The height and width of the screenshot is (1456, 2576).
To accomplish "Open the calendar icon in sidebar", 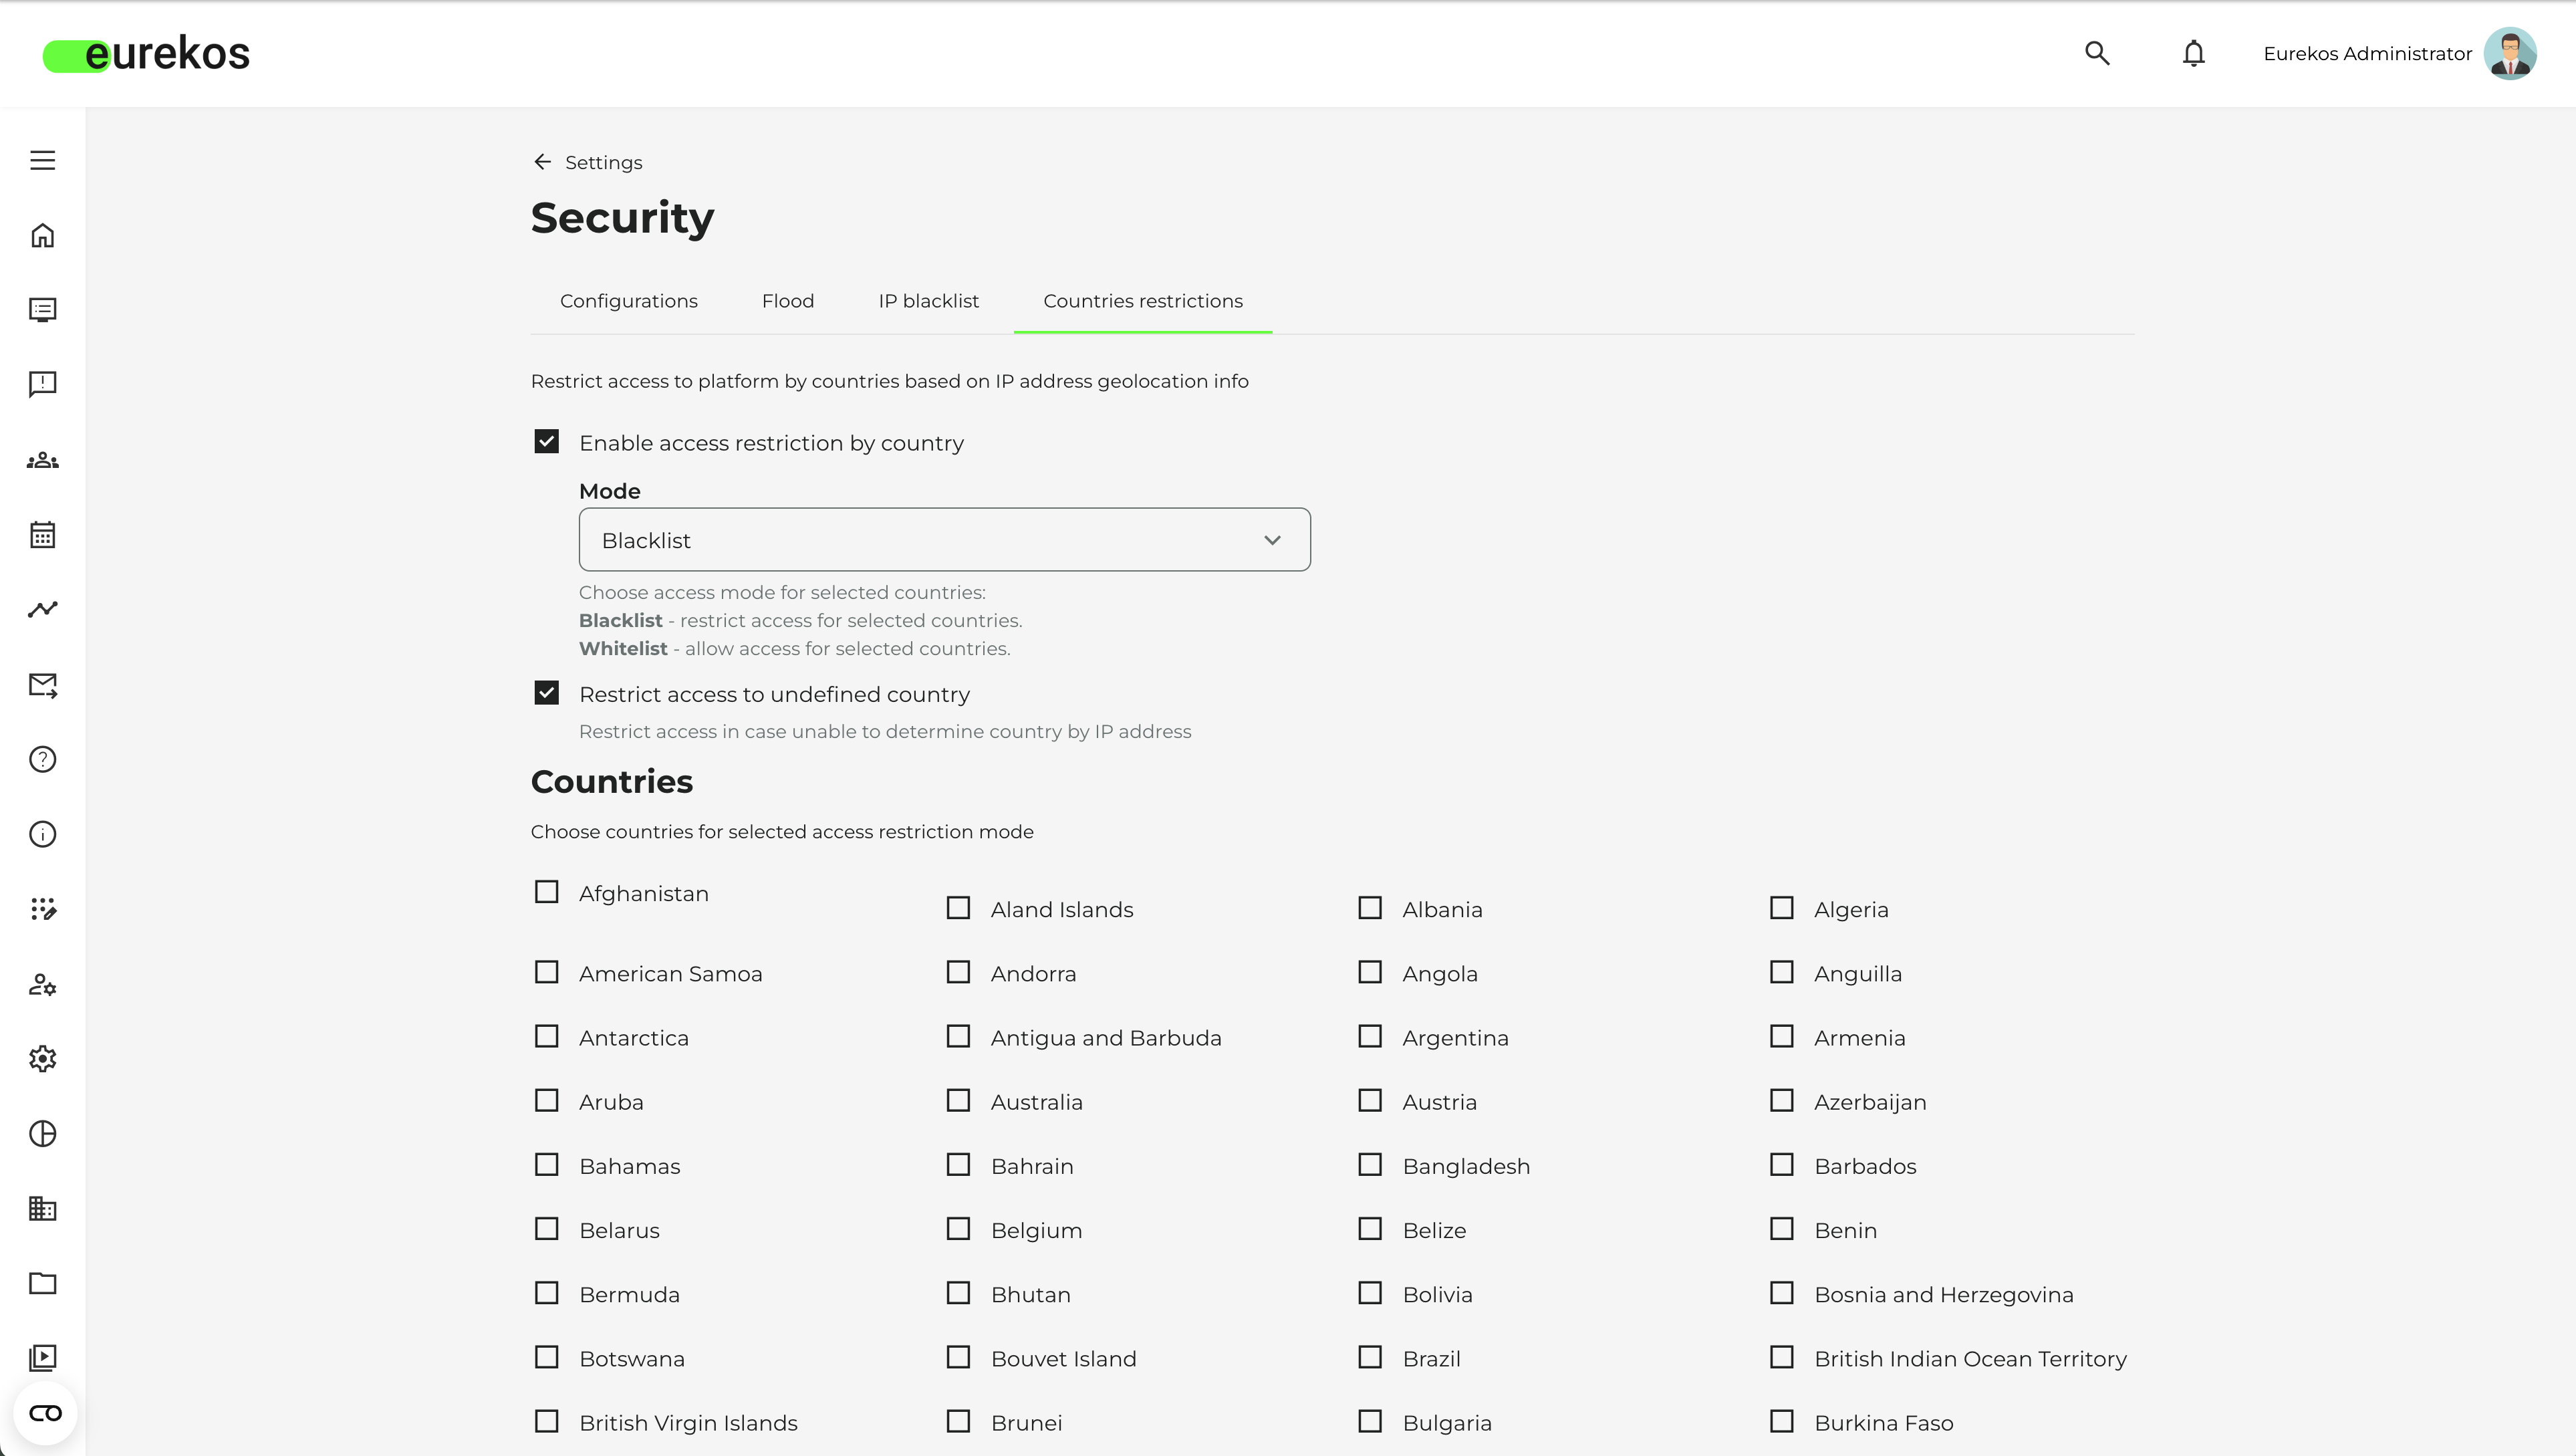I will (42, 535).
